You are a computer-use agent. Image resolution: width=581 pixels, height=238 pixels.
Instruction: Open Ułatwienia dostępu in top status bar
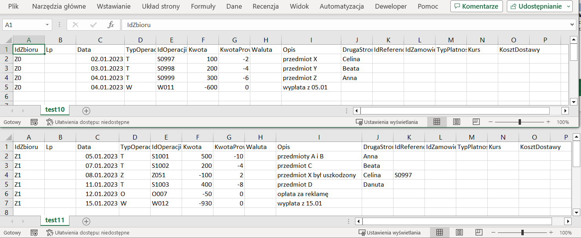[87, 122]
